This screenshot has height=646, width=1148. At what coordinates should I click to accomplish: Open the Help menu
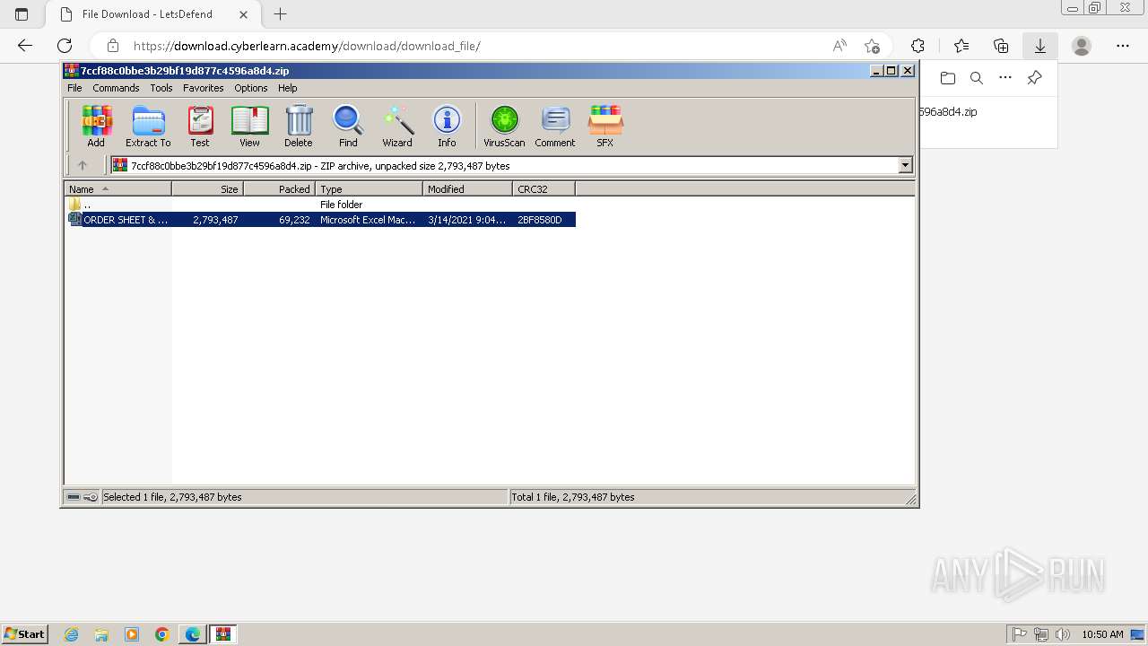coord(288,88)
